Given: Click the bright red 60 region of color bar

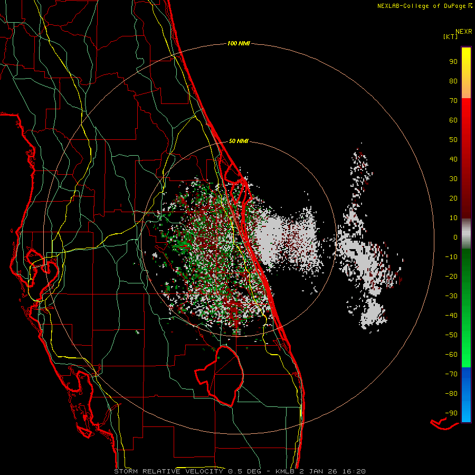Looking at the screenshot, I should [x=466, y=120].
